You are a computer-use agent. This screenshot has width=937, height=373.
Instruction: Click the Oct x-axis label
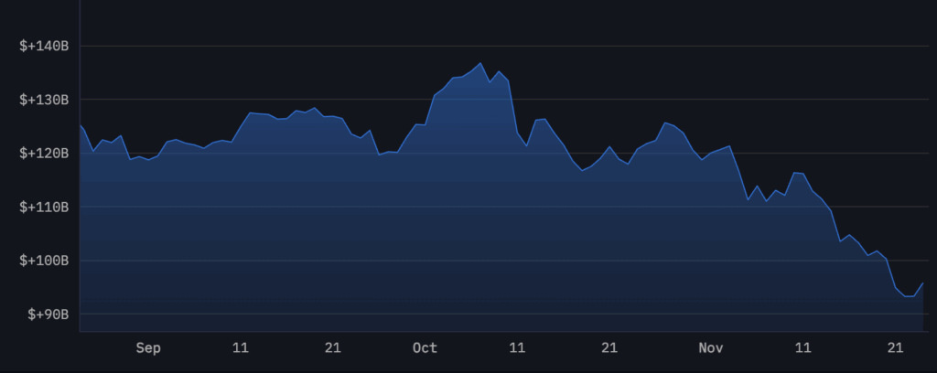pos(425,348)
